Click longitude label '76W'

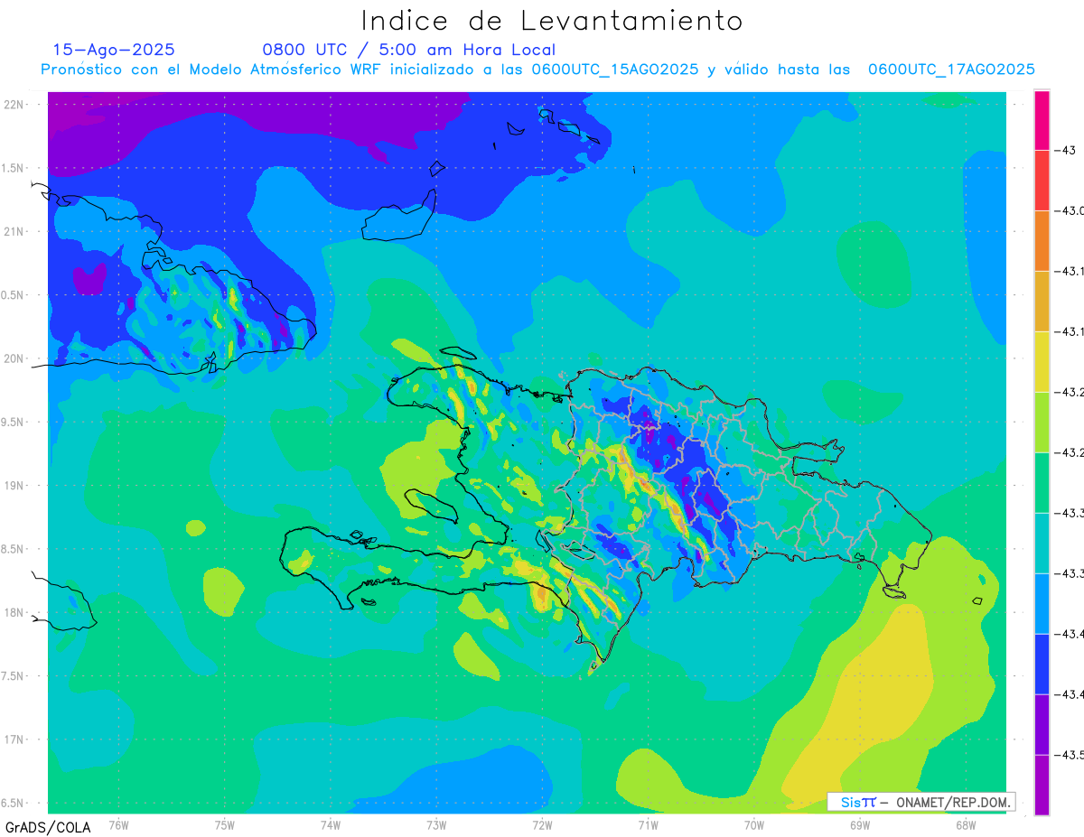[x=118, y=824]
